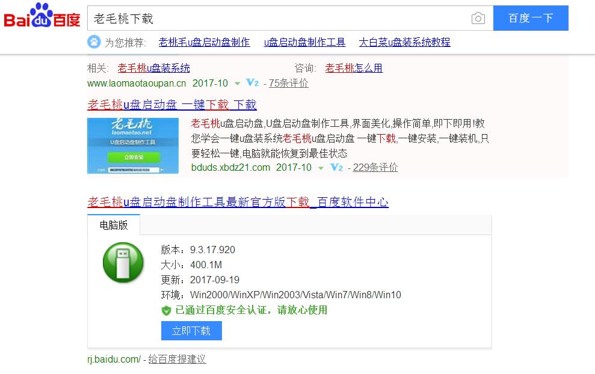Image resolution: width=595 pixels, height=374 pixels.
Task: Open the 老桃毛u盘启动盘制作 suggestion link
Action: [204, 43]
